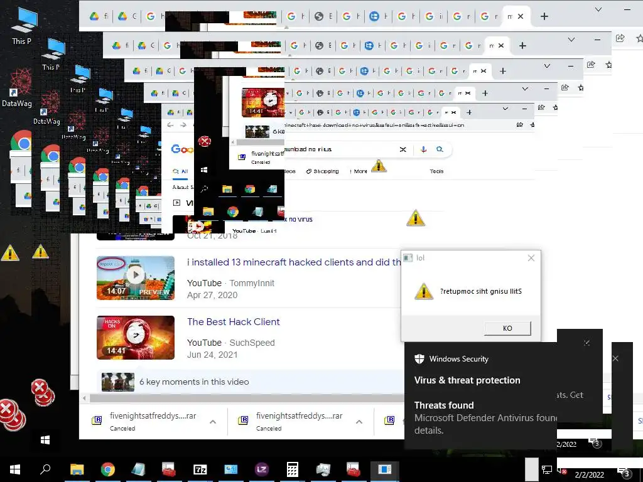Screen dimensions: 643x482
Task: Click the blue magnifier in Google search box
Action: click(x=440, y=149)
